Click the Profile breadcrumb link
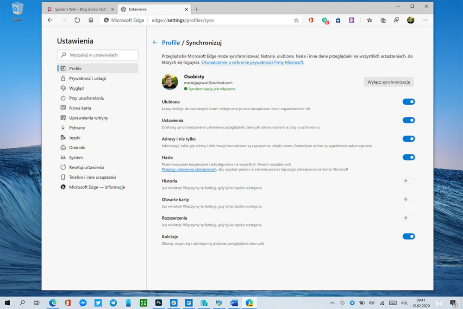 click(x=171, y=43)
